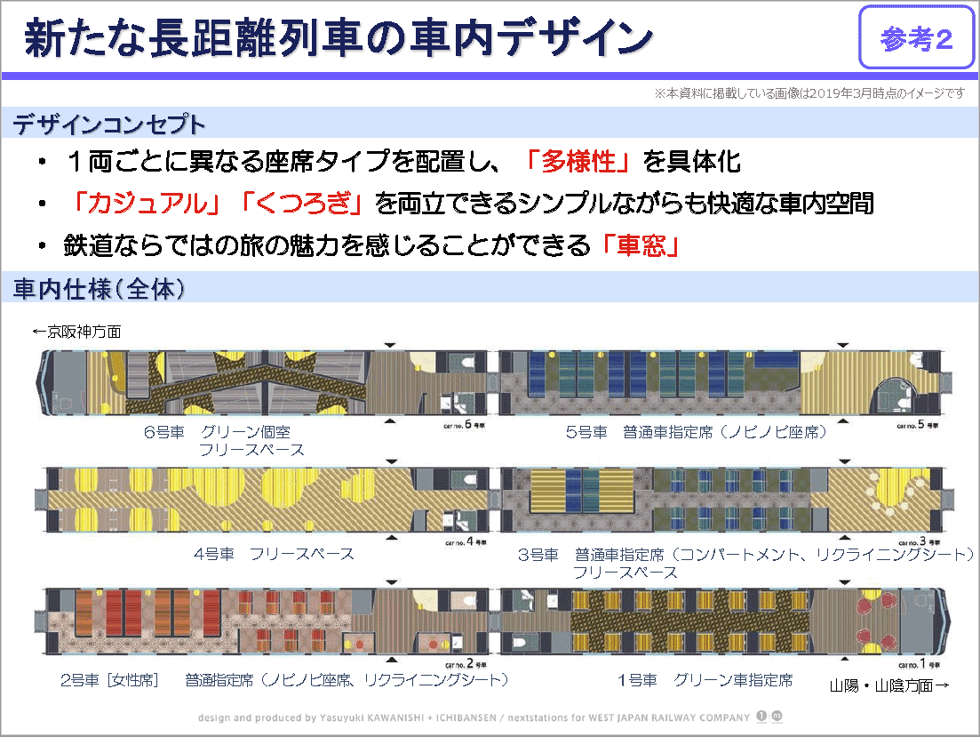The height and width of the screenshot is (737, 980).
Task: Click the door arrow marker above car 6
Action: (388, 345)
